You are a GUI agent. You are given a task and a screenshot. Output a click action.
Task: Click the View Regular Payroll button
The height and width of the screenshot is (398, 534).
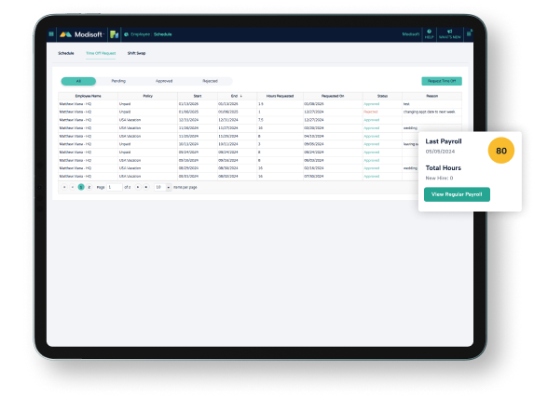tap(457, 194)
